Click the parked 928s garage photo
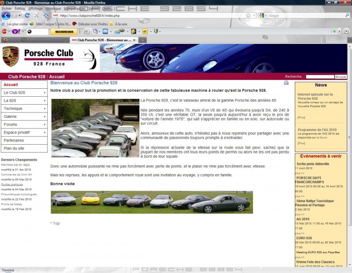Image resolution: width=352 pixels, height=273 pixels. click(x=95, y=128)
